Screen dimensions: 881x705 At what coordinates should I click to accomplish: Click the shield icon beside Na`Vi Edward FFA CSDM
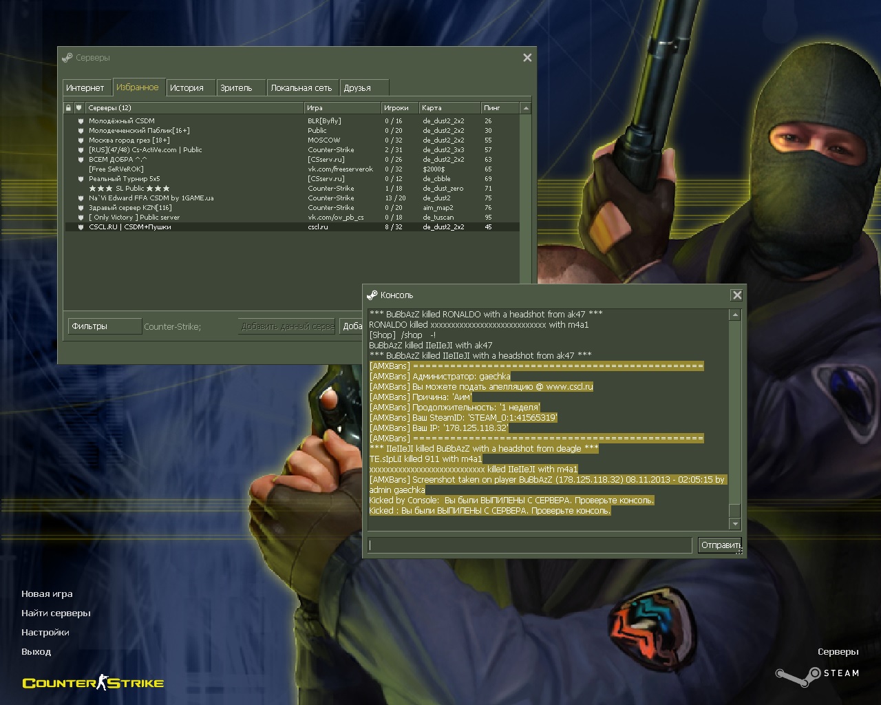81,198
